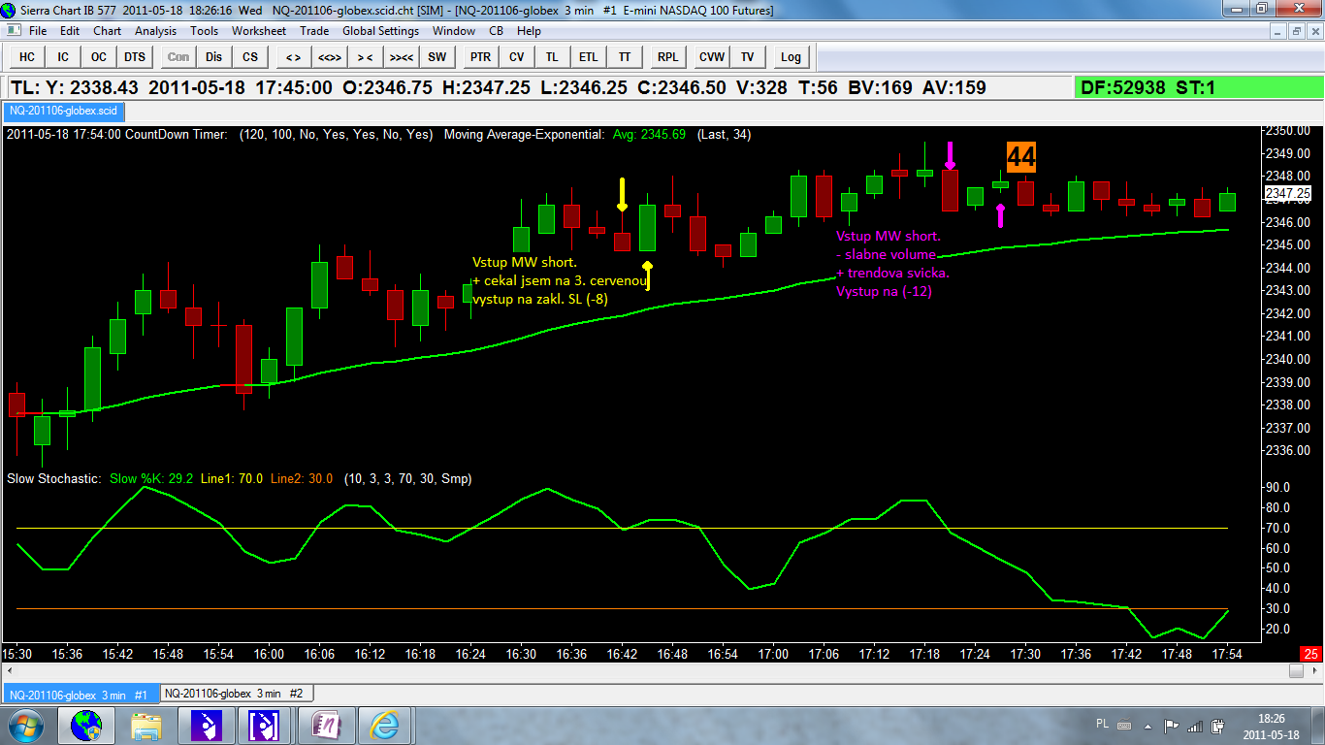Open the Windows Start menu
Viewport: 1325px width, 745px height.
[x=24, y=725]
